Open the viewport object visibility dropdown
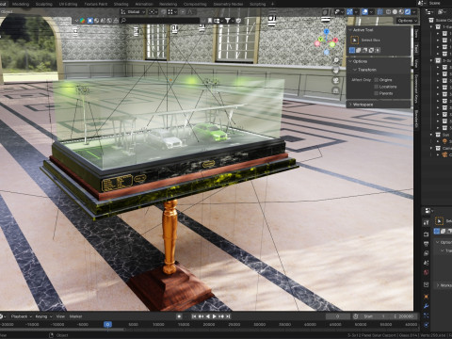Viewport: 452px width, 339px height. coord(339,12)
